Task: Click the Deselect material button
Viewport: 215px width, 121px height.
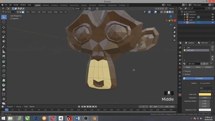Action: point(208,67)
